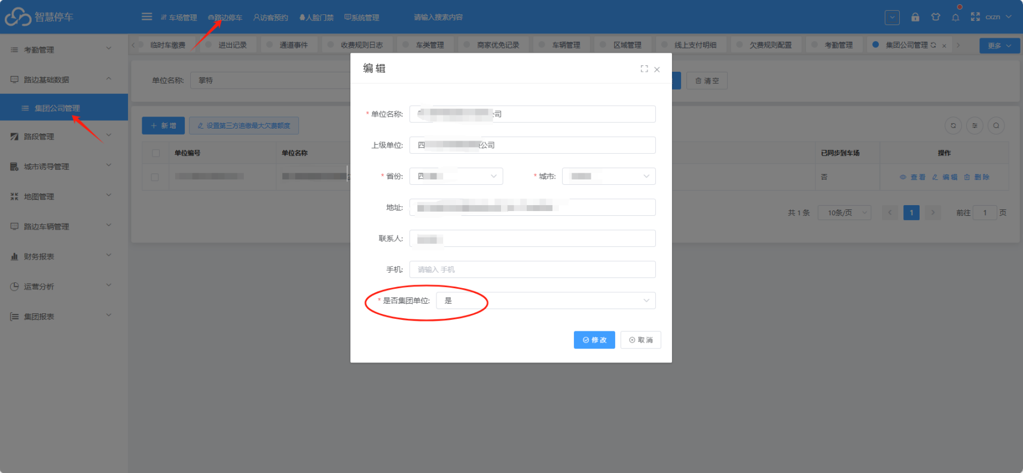This screenshot has height=473, width=1023.
Task: Click the refresh circle icon above the table
Action: pos(953,126)
